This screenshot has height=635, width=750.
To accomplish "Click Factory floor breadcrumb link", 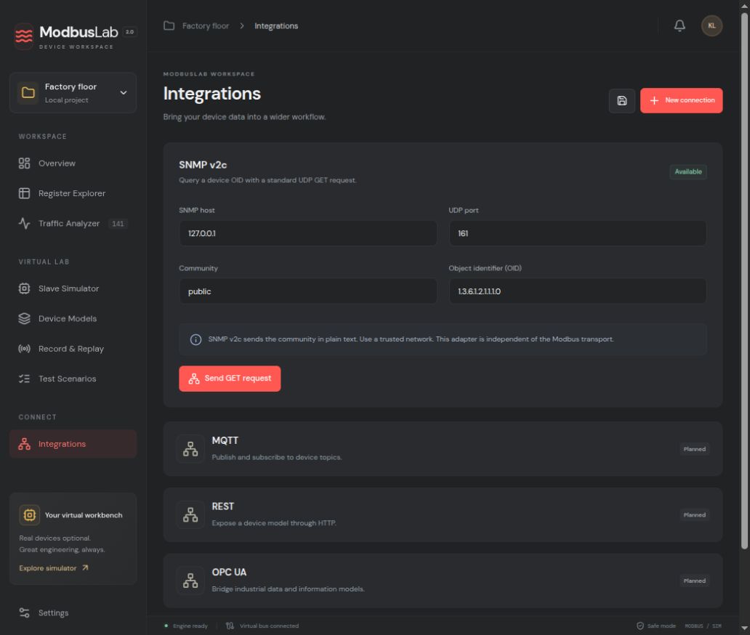I will (x=205, y=26).
